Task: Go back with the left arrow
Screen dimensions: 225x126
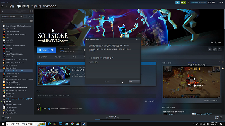Action: point(2,6)
